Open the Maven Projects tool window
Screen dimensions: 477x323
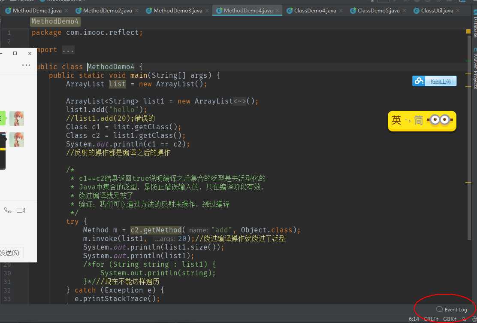coord(474,69)
